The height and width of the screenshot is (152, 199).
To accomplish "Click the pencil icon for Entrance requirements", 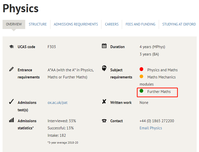I will [x=11, y=69].
